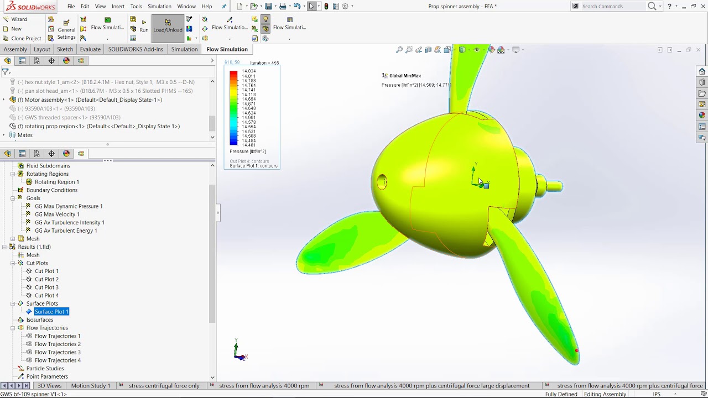This screenshot has width=708, height=398.
Task: Open Flow Simulation analysis tab in lower panel
Action: (81, 154)
